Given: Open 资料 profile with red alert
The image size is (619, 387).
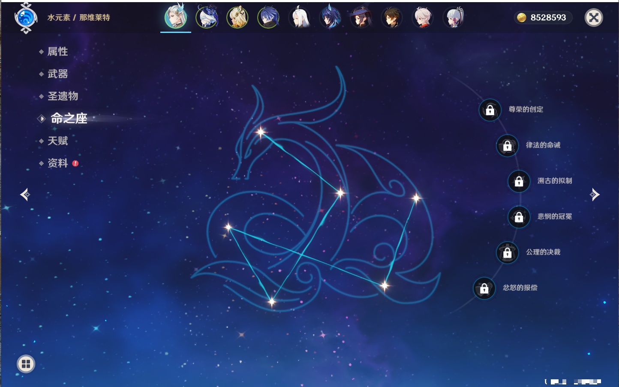Looking at the screenshot, I should (57, 163).
